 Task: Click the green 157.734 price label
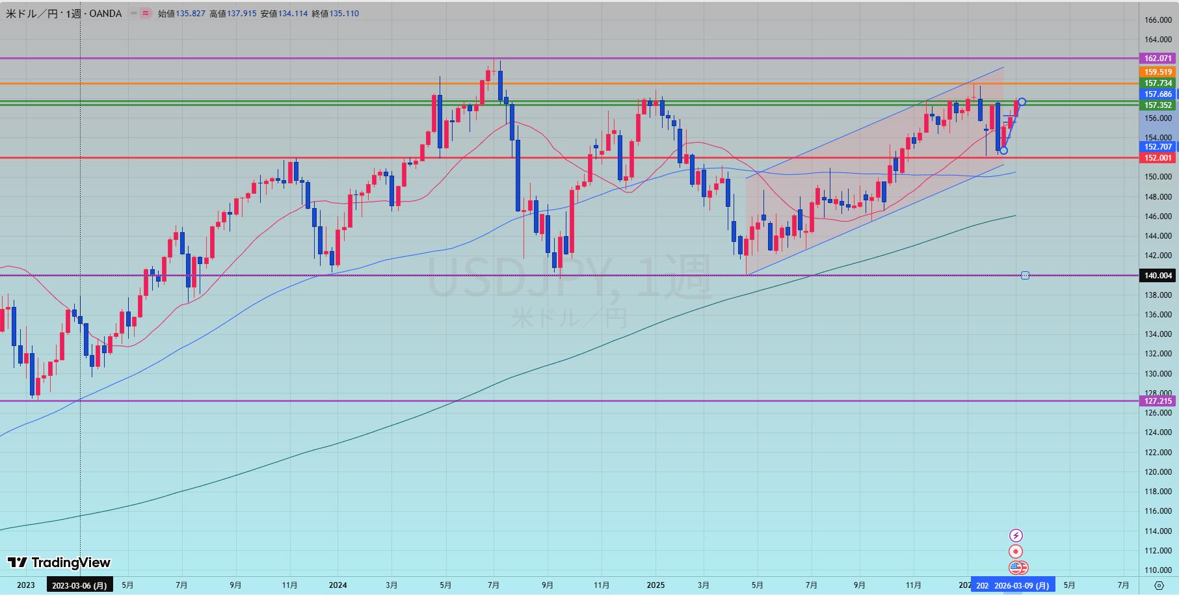pyautogui.click(x=1158, y=83)
